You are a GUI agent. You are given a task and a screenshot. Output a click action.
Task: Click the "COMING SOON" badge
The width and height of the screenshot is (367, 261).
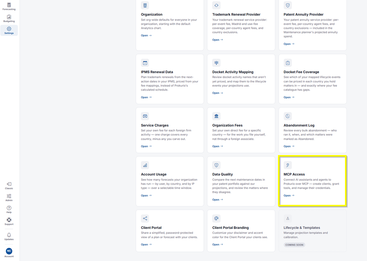point(294,245)
